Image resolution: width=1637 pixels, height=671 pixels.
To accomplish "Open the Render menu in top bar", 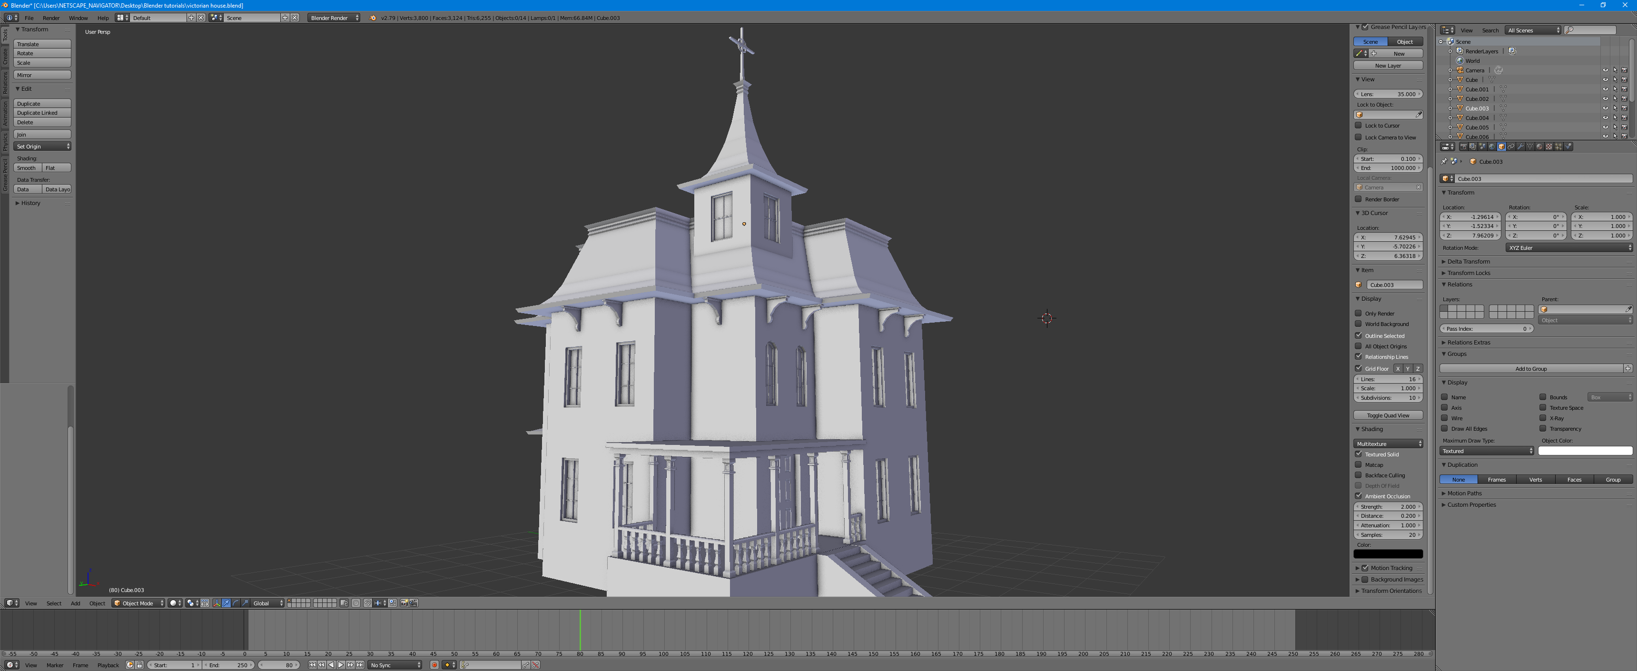I will tap(51, 18).
